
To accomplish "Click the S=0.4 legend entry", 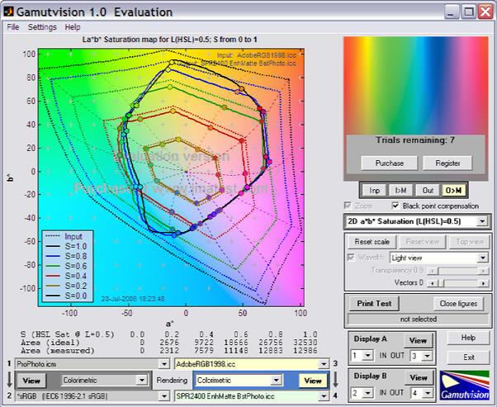I will 66,276.
